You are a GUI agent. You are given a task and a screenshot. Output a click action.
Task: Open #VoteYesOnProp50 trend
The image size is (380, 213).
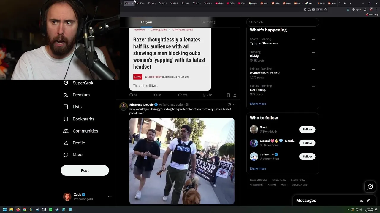pyautogui.click(x=265, y=73)
